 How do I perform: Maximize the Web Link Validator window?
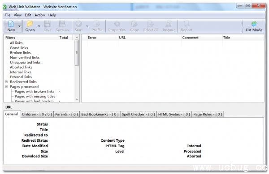click(x=248, y=6)
